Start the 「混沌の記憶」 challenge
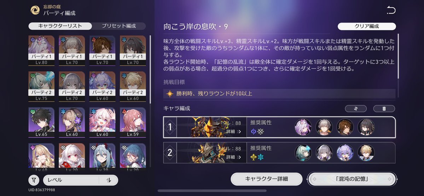 352,179
